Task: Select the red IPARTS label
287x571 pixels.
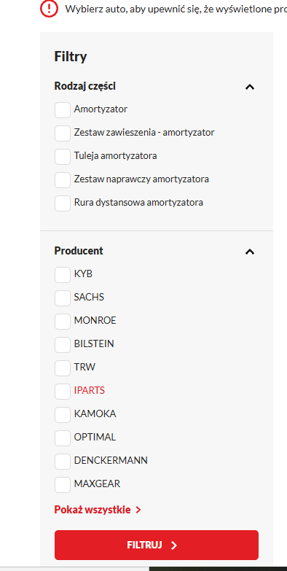Action: click(90, 390)
